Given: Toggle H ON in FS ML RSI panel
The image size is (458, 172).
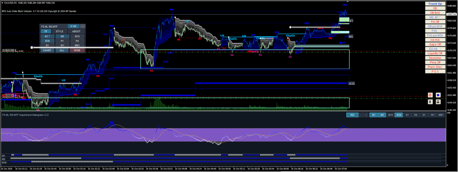Looking at the screenshot, I should (x=73, y=26).
